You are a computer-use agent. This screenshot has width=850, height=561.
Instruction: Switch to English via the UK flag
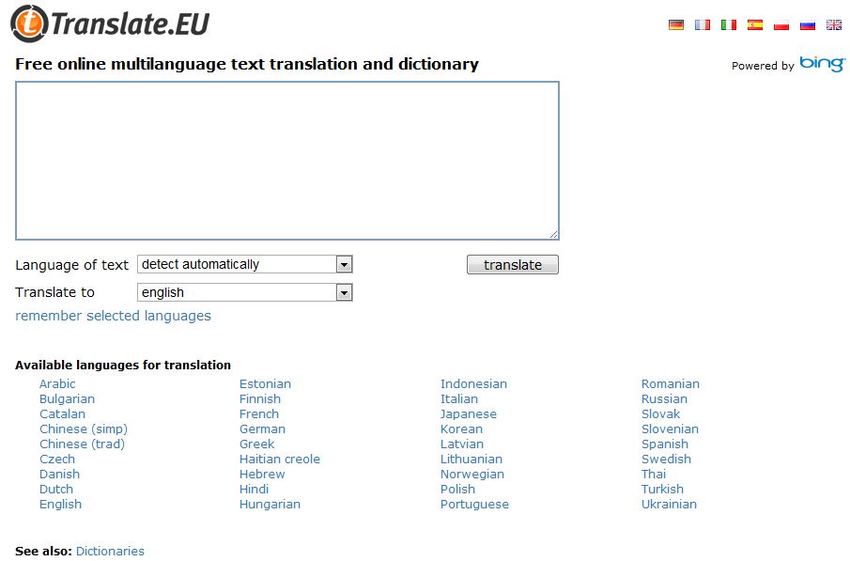[833, 25]
